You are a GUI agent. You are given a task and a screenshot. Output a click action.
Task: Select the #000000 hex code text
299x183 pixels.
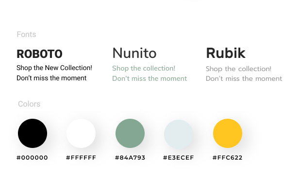click(32, 158)
